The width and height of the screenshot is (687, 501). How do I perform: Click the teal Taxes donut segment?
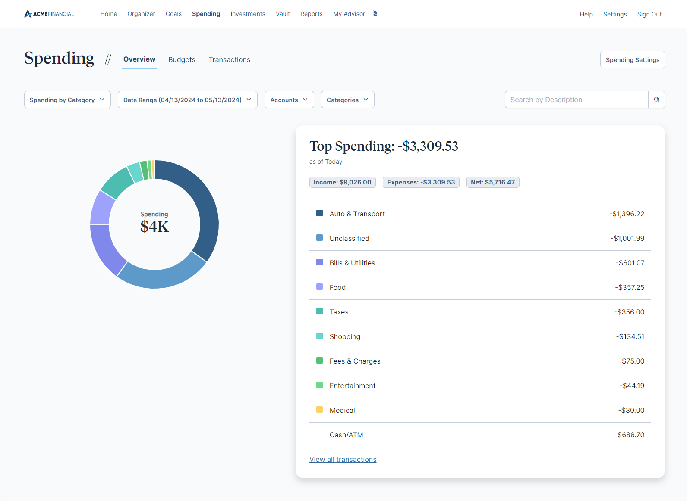coord(118,183)
